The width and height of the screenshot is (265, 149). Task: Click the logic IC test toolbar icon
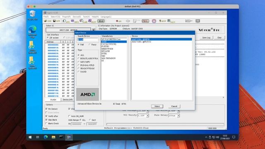(189, 21)
